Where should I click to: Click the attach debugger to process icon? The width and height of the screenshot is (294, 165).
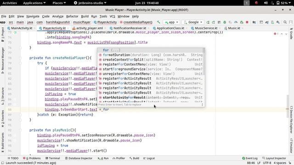(242, 22)
